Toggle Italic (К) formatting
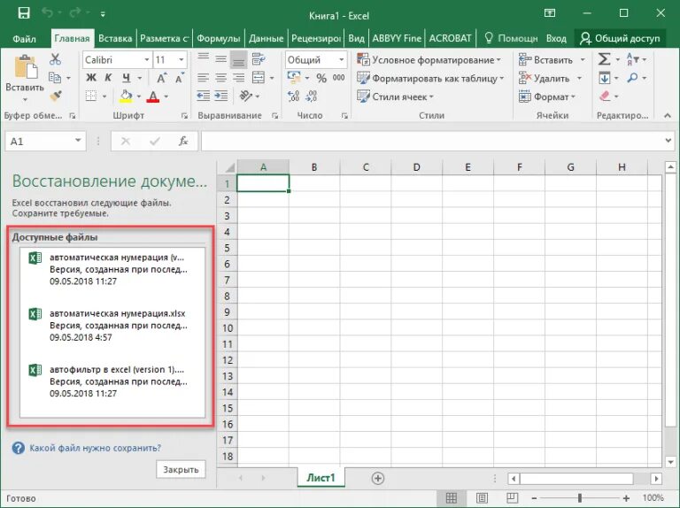 pos(108,78)
